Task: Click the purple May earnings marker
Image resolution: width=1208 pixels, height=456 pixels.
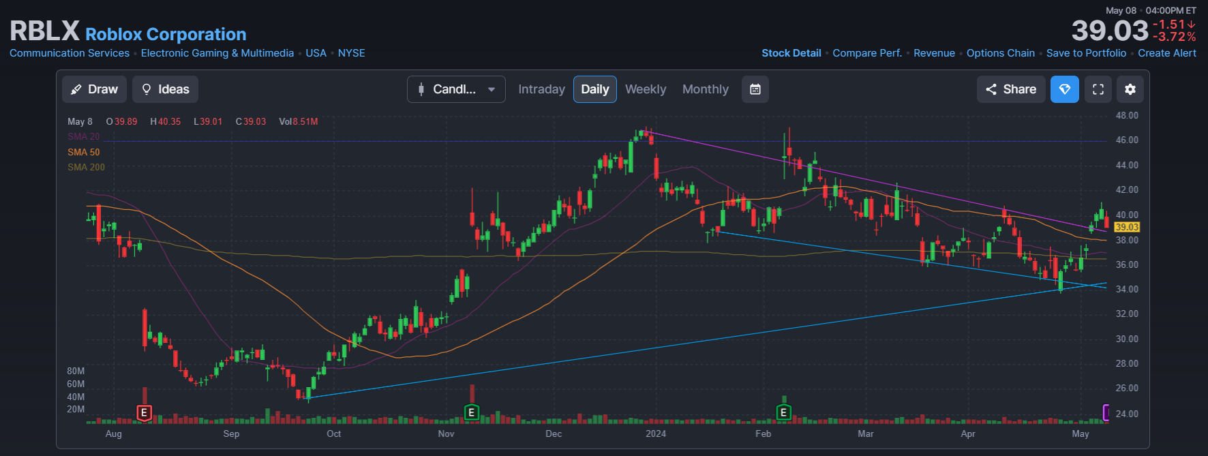Action: (x=1106, y=412)
